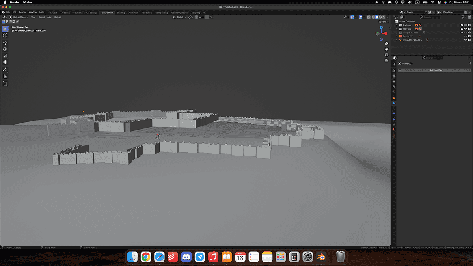473x266 pixels.
Task: Click the outliner search field
Action: pos(432,17)
